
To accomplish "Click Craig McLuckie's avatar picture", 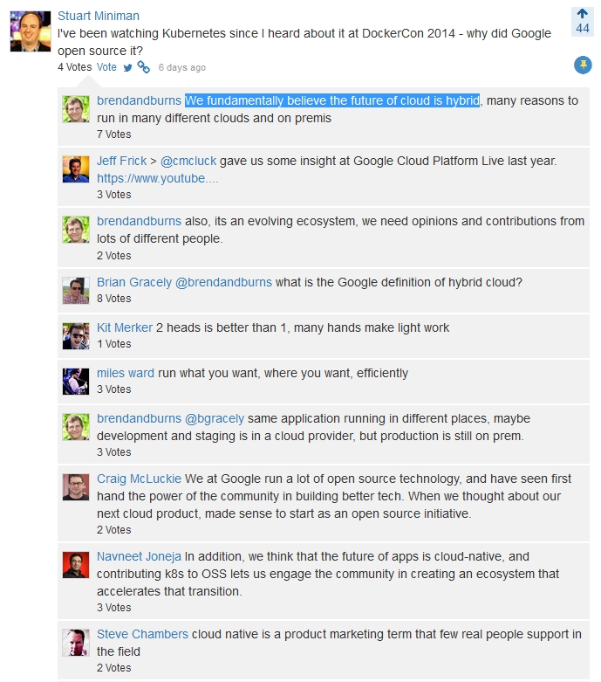I will pos(76,487).
